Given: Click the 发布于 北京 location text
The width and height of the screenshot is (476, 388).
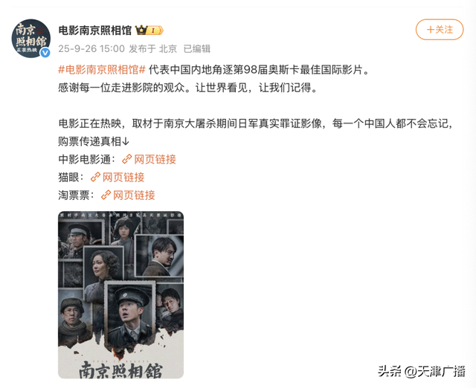Looking at the screenshot, I should (153, 48).
